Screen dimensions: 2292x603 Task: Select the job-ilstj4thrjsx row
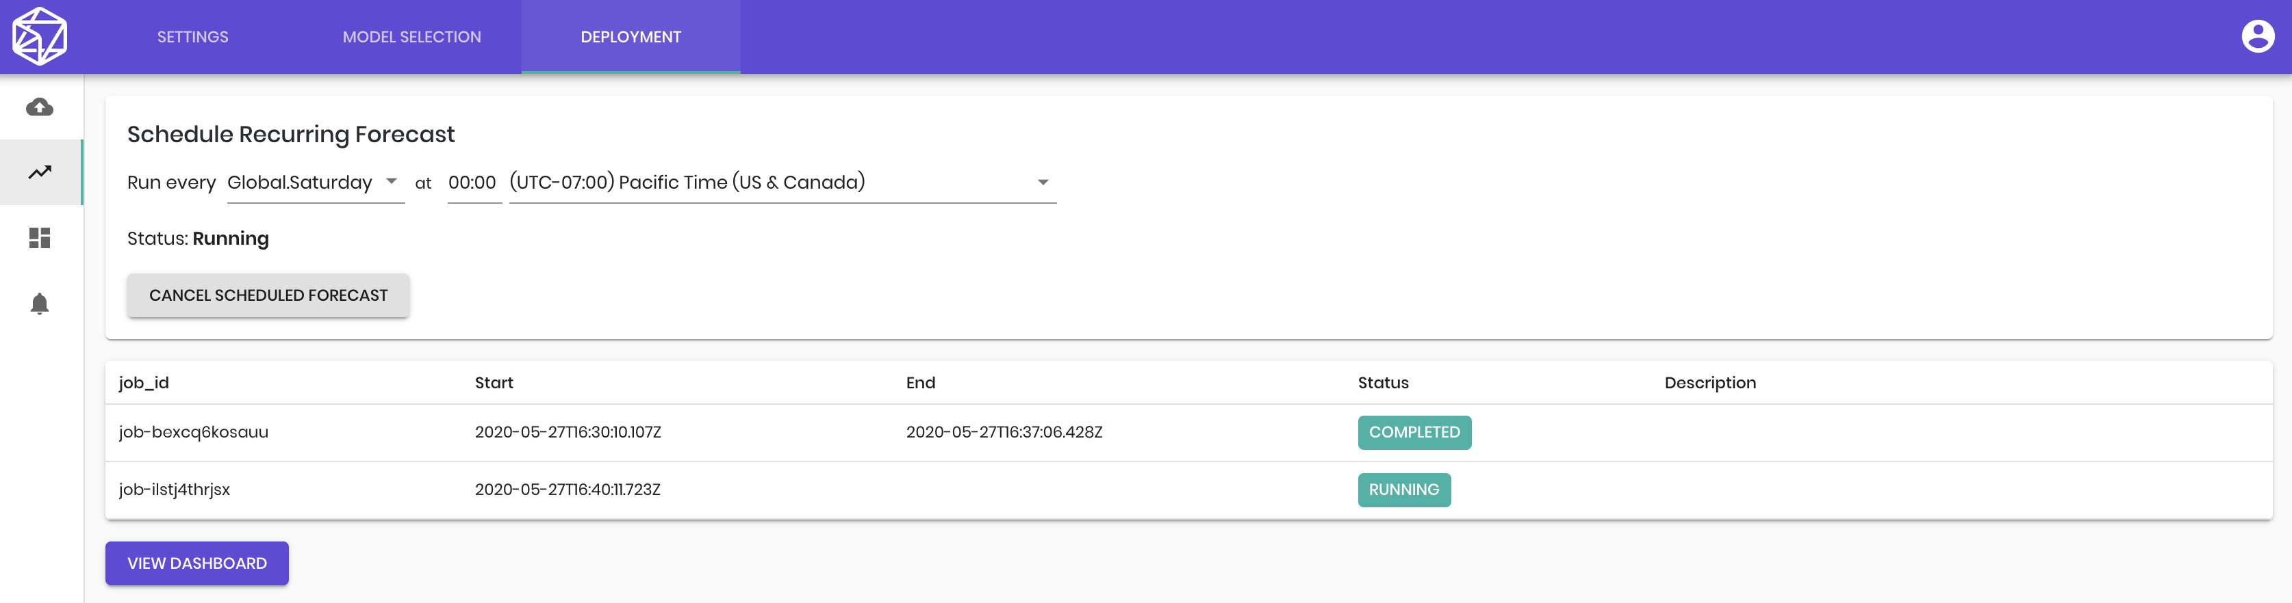[x=1188, y=490]
